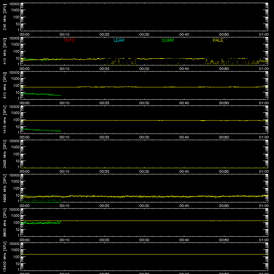Screen dimensions: 274x274
Task: Select the 410 MHz [SFU] axis label
Action: point(5,51)
